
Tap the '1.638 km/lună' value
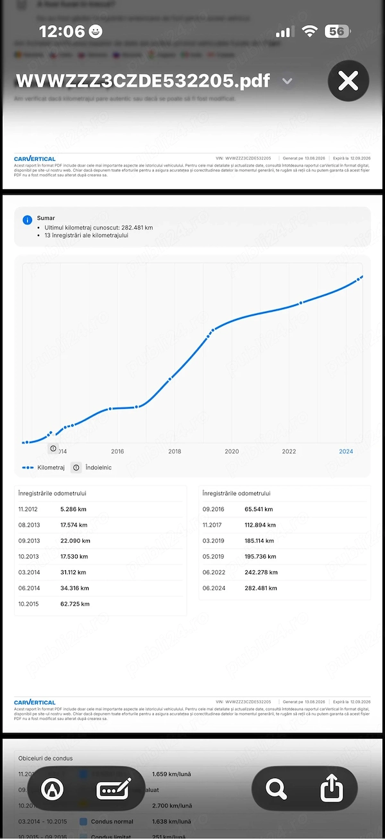[x=171, y=821]
